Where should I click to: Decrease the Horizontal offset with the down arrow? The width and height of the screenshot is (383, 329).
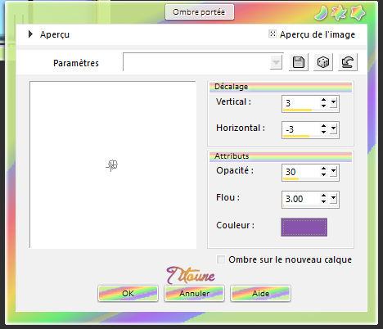(x=323, y=132)
